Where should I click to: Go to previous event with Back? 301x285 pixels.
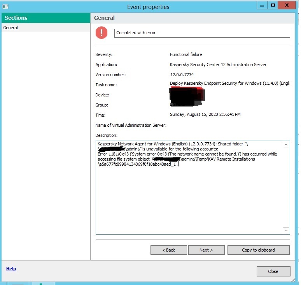click(x=168, y=250)
